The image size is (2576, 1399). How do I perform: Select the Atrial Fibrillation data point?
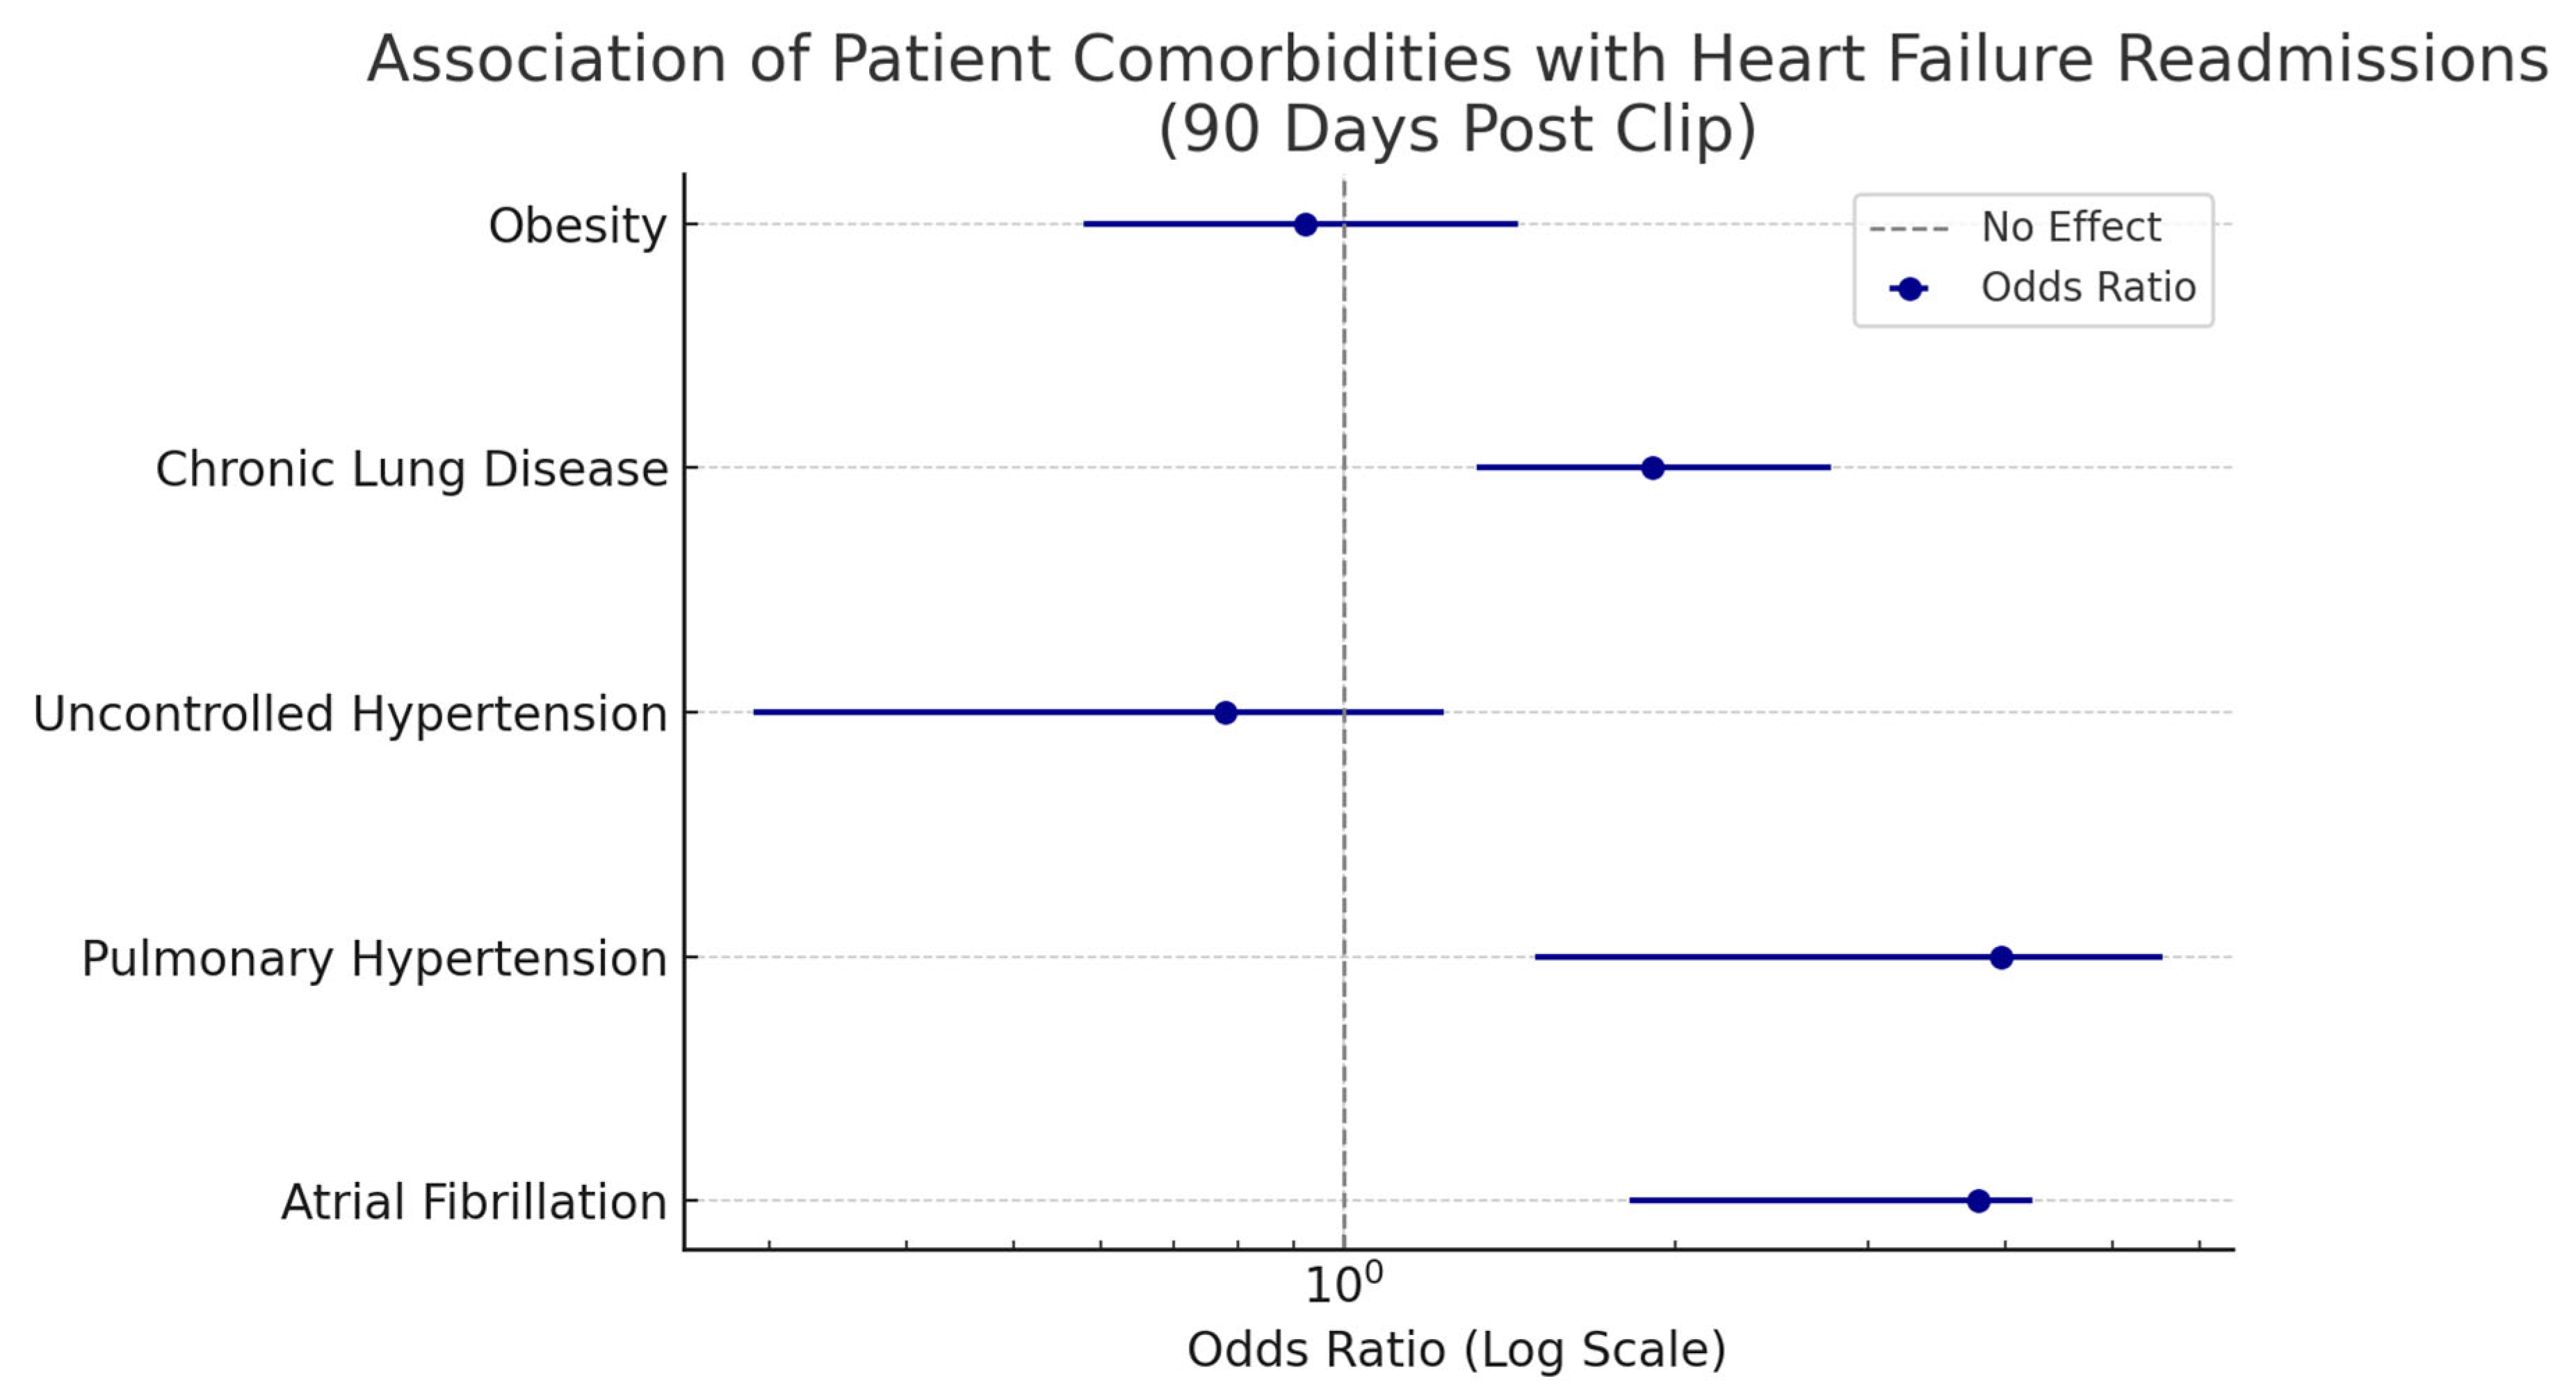(x=1978, y=1201)
